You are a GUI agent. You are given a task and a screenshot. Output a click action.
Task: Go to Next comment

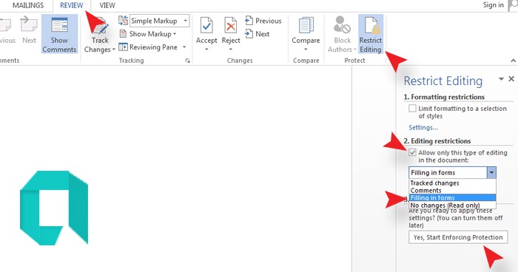29,31
